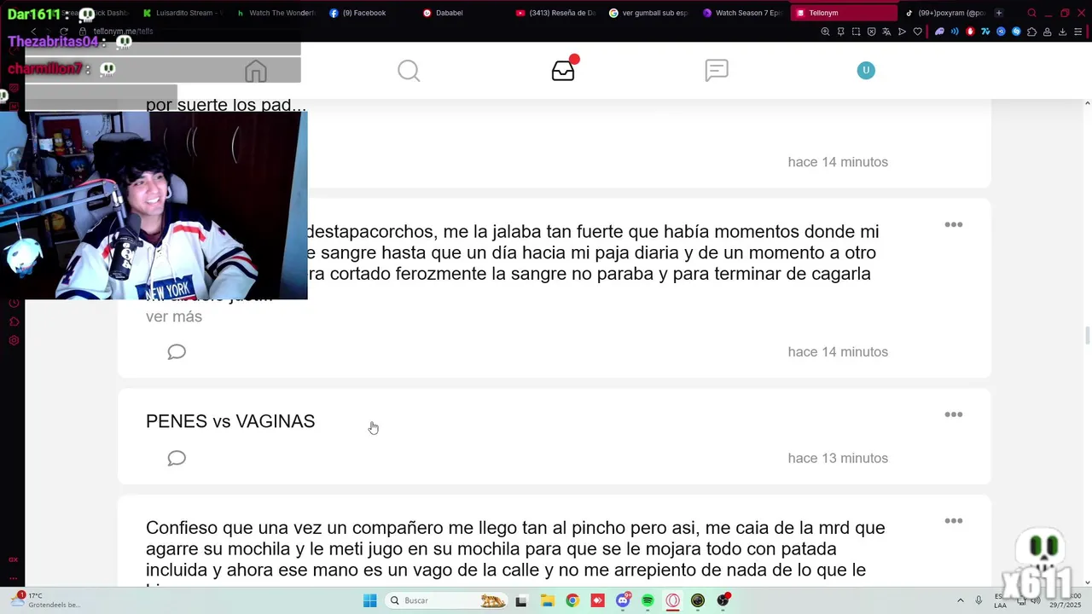Open options menu for Confieso que una vez tell
The width and height of the screenshot is (1092, 614).
tap(954, 521)
